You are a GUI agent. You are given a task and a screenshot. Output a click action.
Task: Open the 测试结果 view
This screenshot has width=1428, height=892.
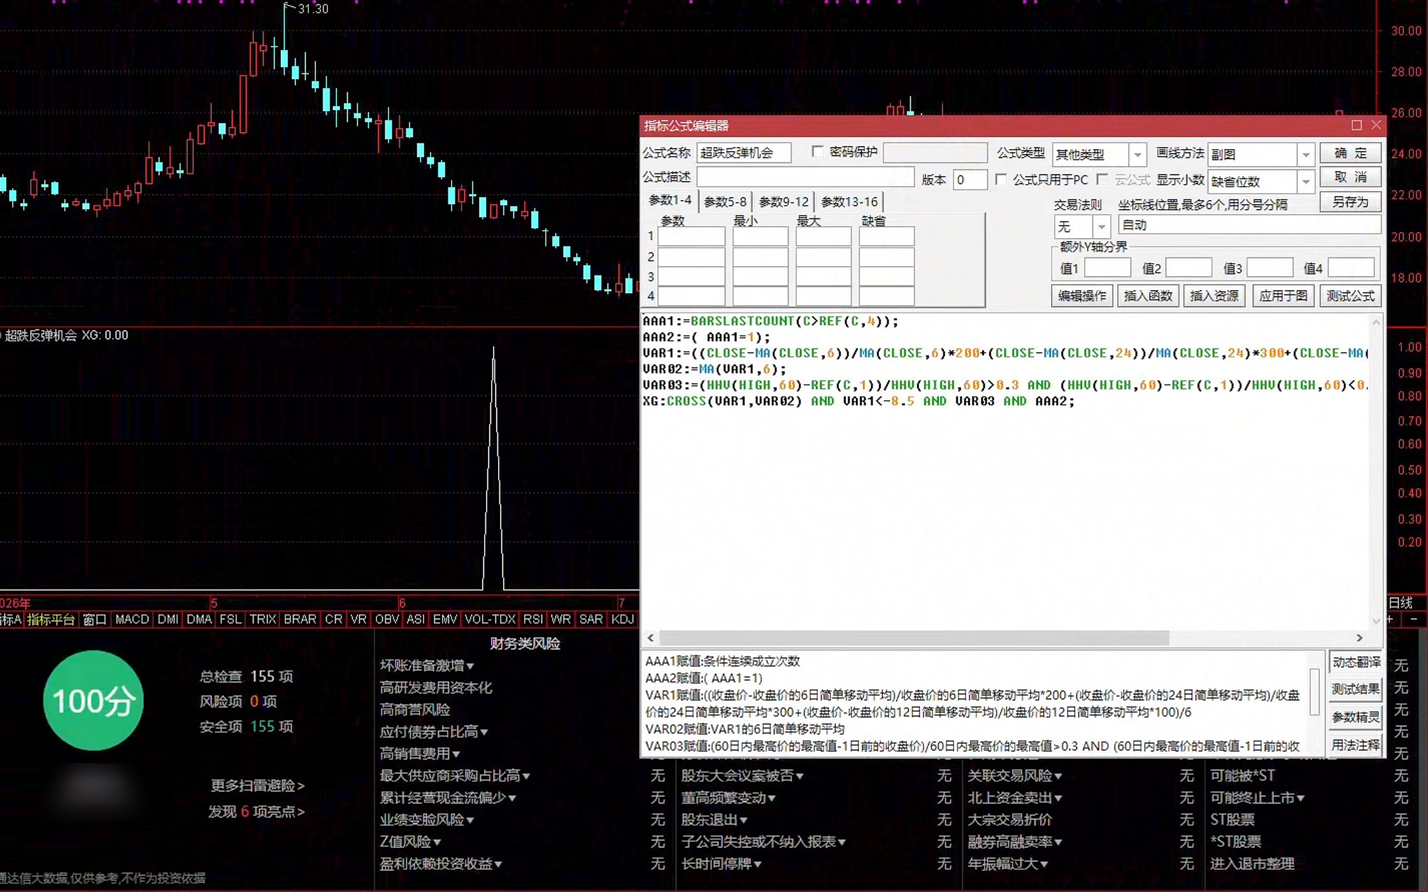(x=1355, y=689)
